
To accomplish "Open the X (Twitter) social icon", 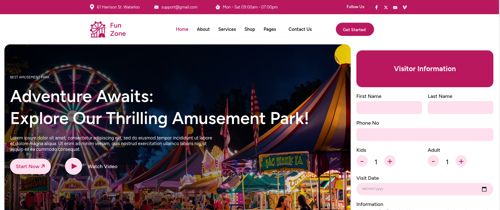I will (x=386, y=7).
